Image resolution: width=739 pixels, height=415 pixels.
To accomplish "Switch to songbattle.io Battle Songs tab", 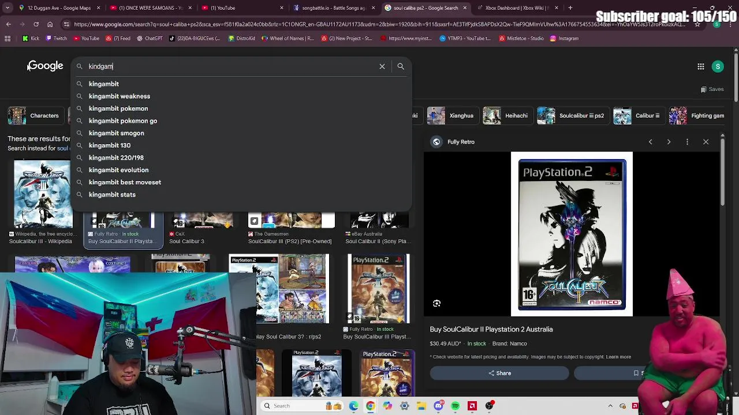I will pyautogui.click(x=333, y=8).
